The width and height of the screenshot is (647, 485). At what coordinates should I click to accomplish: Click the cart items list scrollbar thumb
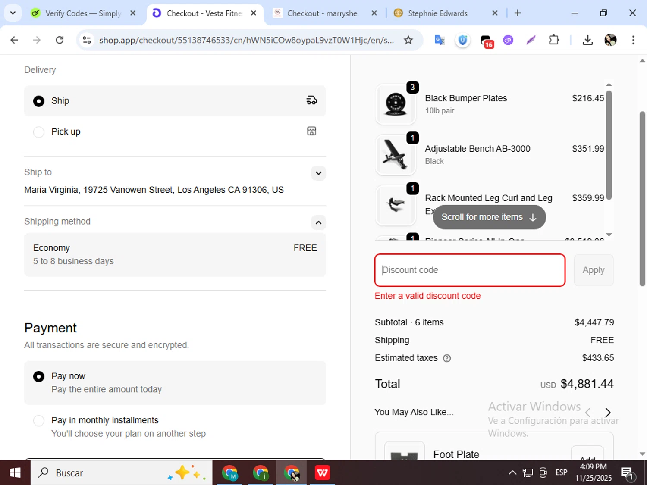tap(609, 144)
